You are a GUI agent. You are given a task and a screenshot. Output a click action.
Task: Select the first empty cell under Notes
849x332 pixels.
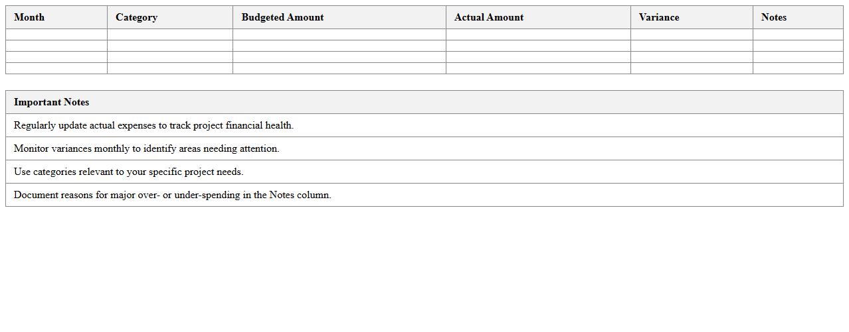(x=798, y=34)
